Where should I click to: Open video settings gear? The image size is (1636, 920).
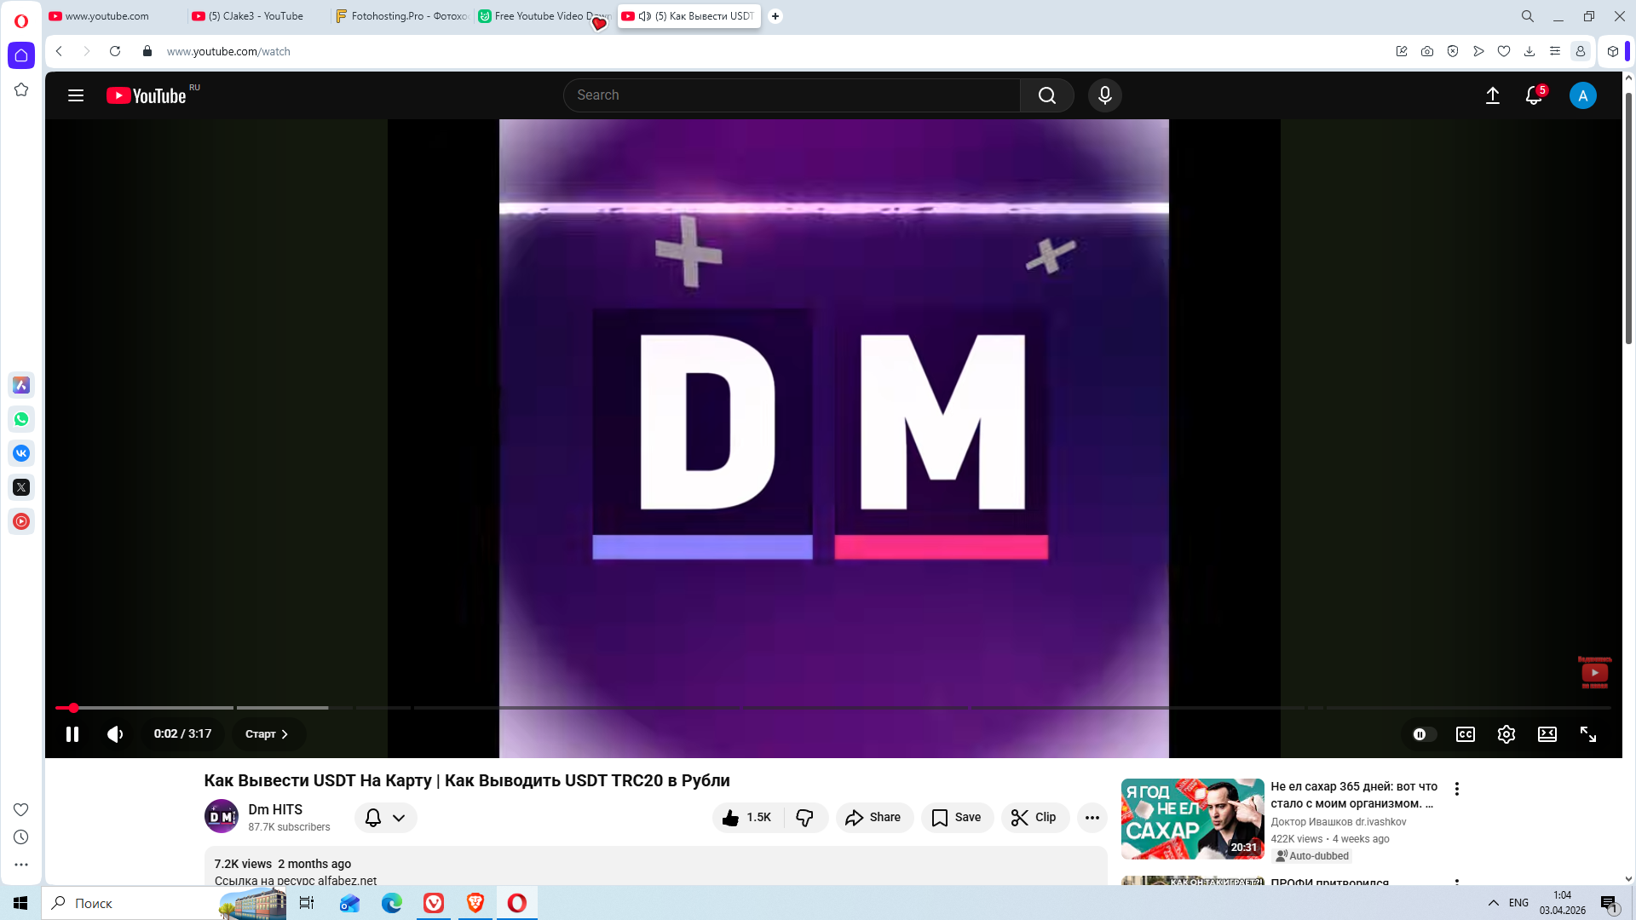[1506, 734]
